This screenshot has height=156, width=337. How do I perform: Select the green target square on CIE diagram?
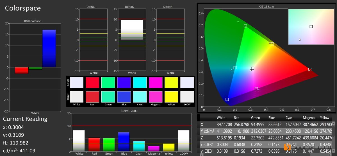(x=245, y=26)
